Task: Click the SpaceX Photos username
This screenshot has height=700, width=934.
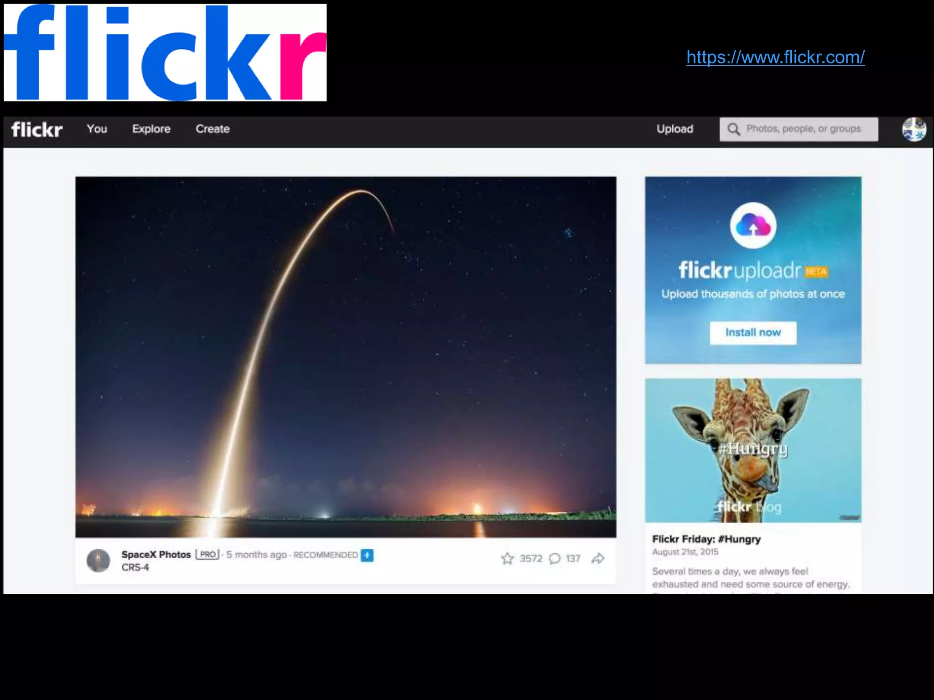Action: pyautogui.click(x=156, y=555)
